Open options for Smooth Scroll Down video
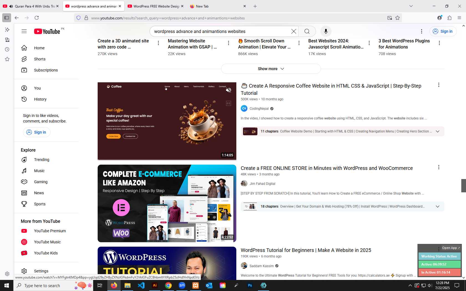 tap(299, 43)
